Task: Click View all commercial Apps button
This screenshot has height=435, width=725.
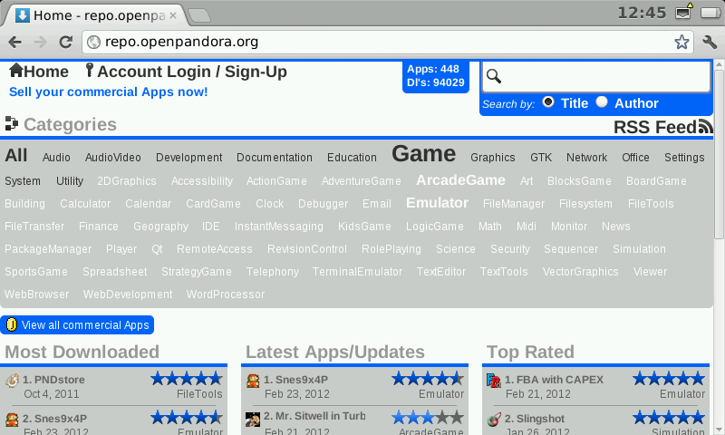Action: (77, 325)
